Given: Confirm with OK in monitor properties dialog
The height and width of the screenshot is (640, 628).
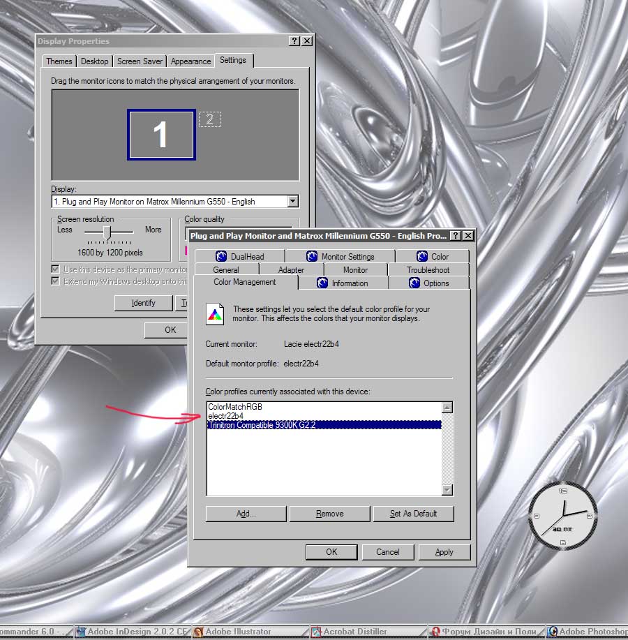Looking at the screenshot, I should point(331,552).
